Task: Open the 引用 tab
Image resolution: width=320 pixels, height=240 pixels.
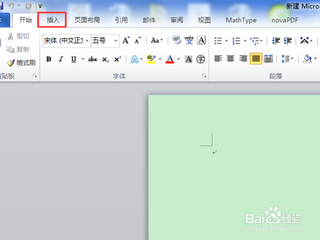Action: coord(121,20)
